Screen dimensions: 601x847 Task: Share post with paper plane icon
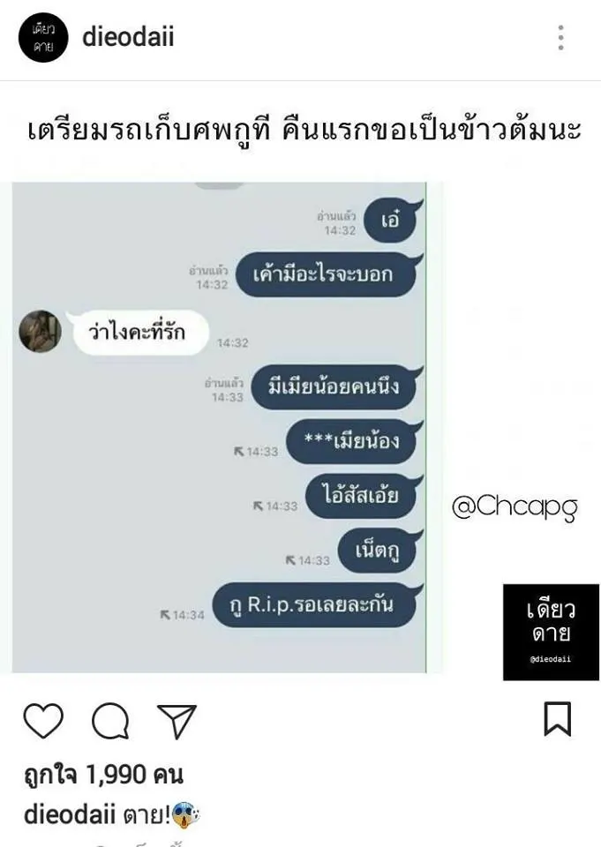tap(177, 721)
